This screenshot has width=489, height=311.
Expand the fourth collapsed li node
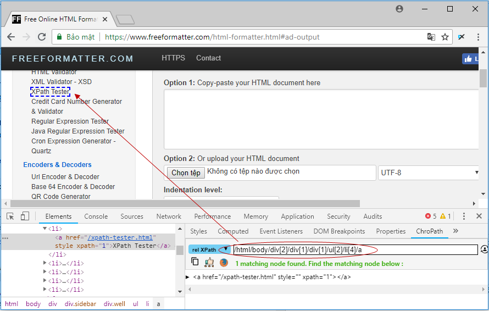coord(45,290)
